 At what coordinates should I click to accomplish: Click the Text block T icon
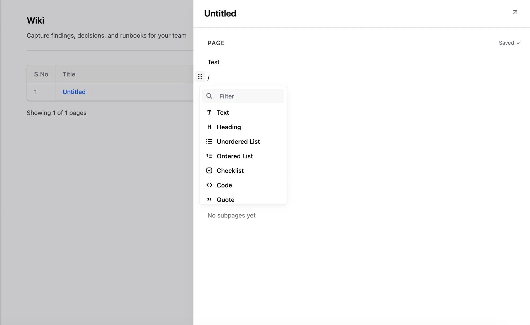point(209,112)
